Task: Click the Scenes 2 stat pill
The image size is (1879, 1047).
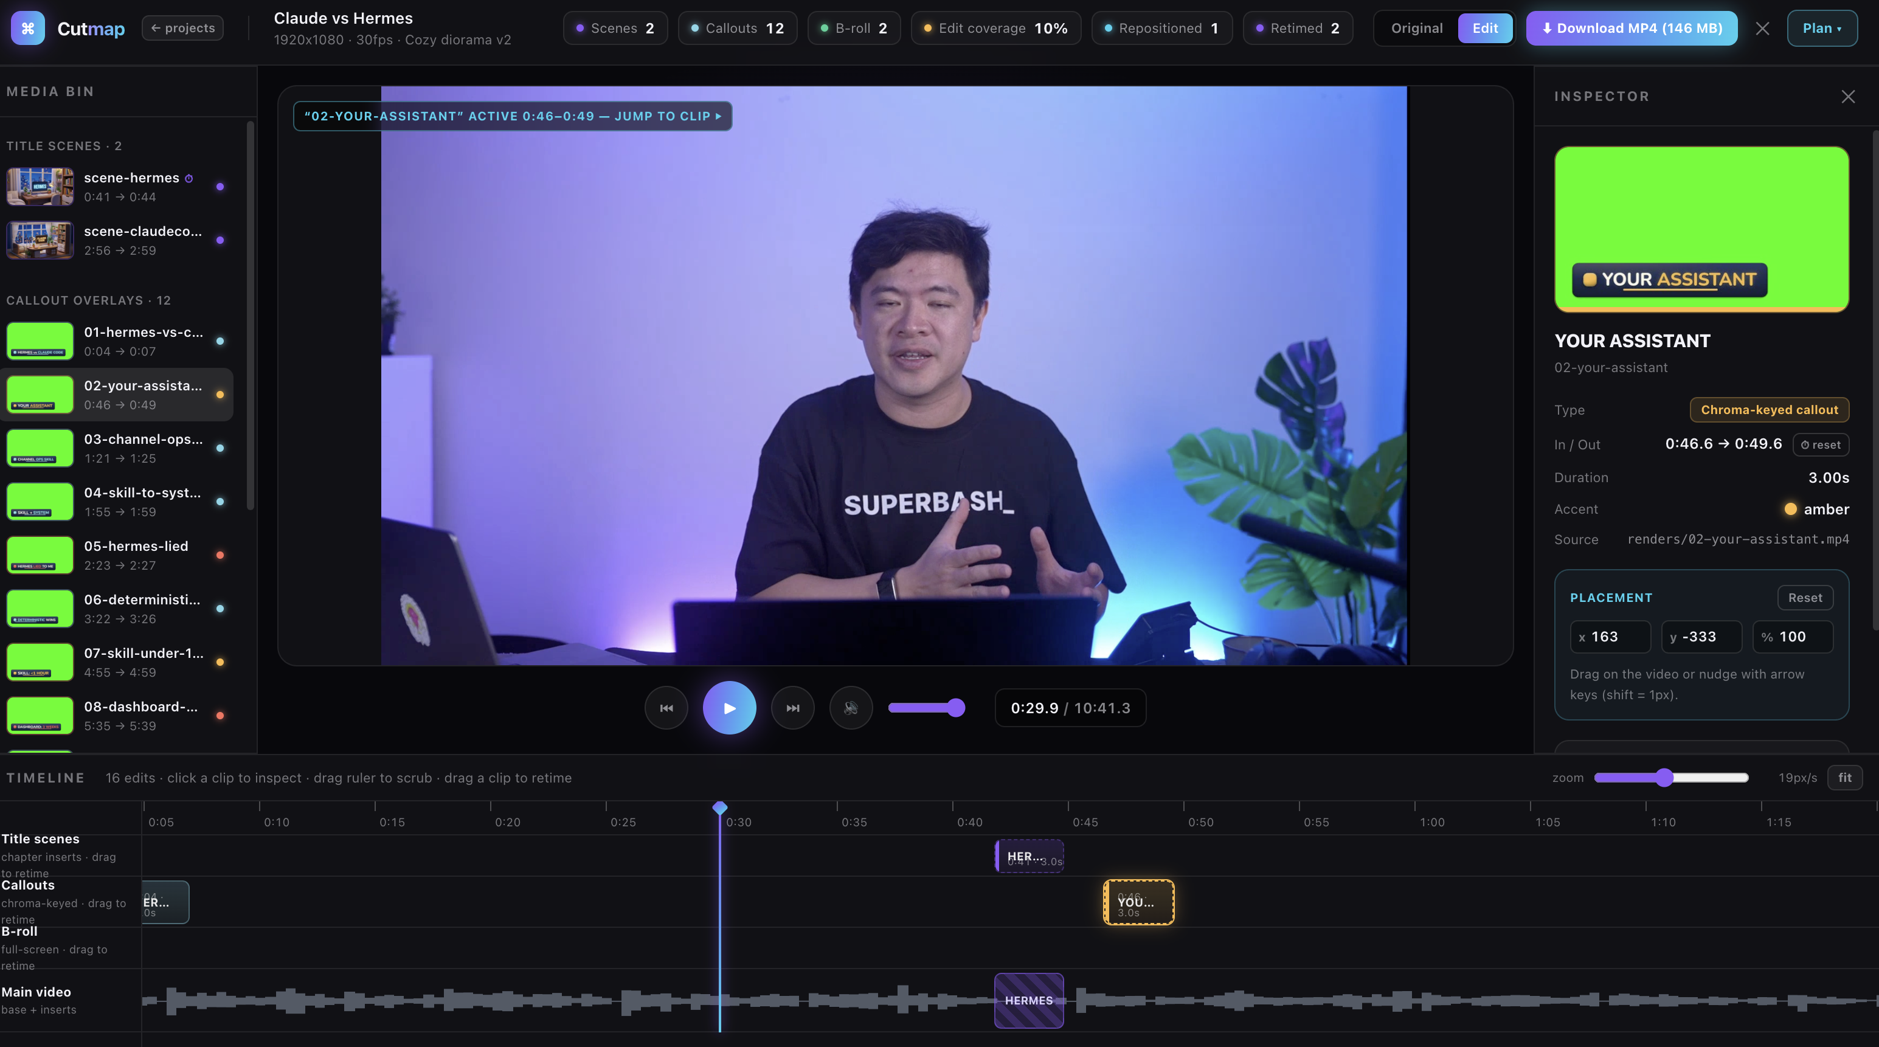Action: [x=615, y=29]
